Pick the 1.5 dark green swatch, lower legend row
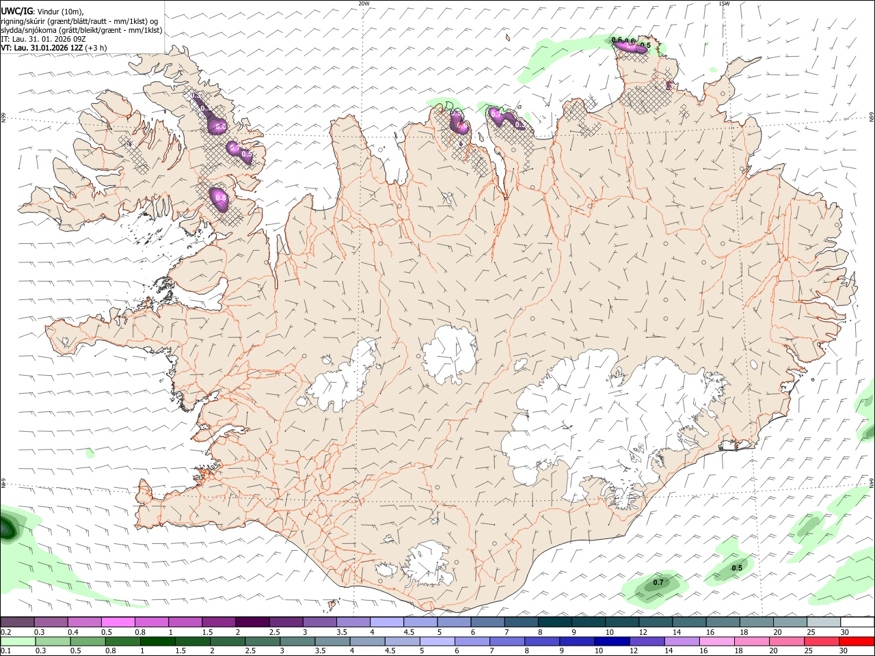 pos(192,641)
